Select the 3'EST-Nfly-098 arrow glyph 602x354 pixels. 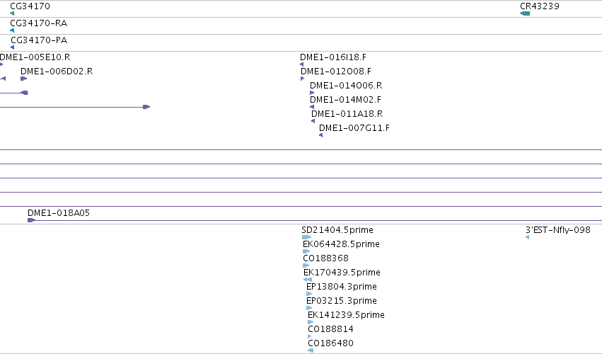pyautogui.click(x=528, y=237)
